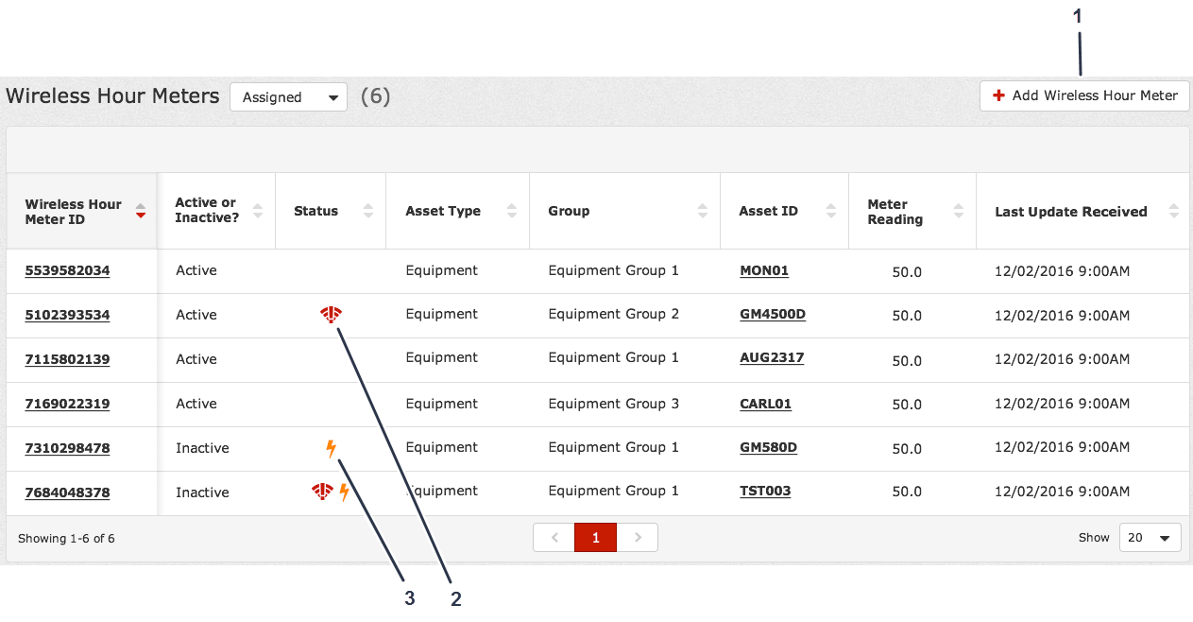This screenshot has height=622, width=1193.
Task: Open the Show 20 rows-per-page dropdown
Action: pos(1150,538)
